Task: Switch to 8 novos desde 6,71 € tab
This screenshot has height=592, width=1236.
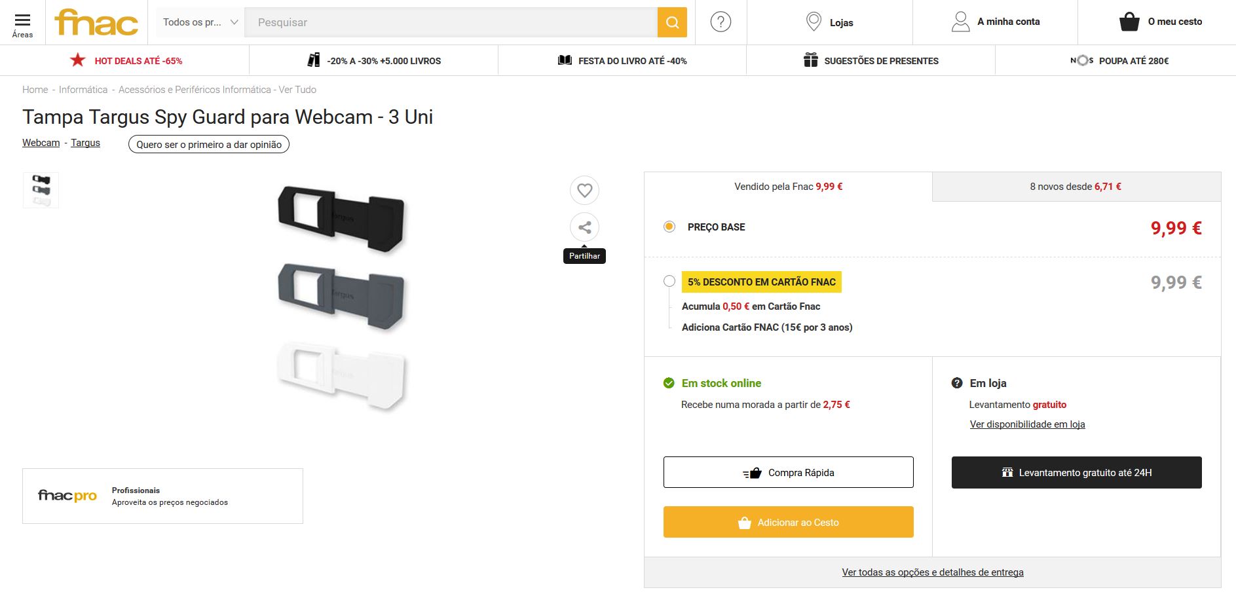Action: pyautogui.click(x=1076, y=187)
